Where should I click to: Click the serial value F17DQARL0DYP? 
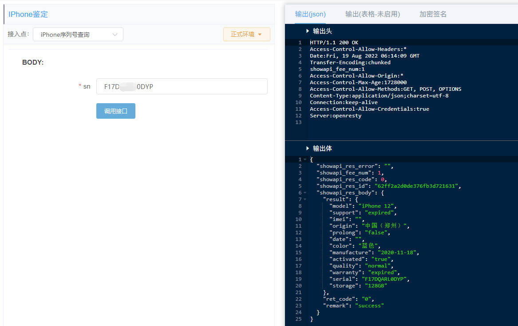pyautogui.click(x=384, y=279)
